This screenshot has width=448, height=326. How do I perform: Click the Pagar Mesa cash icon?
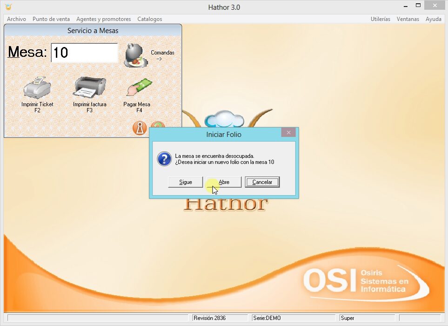(x=139, y=88)
